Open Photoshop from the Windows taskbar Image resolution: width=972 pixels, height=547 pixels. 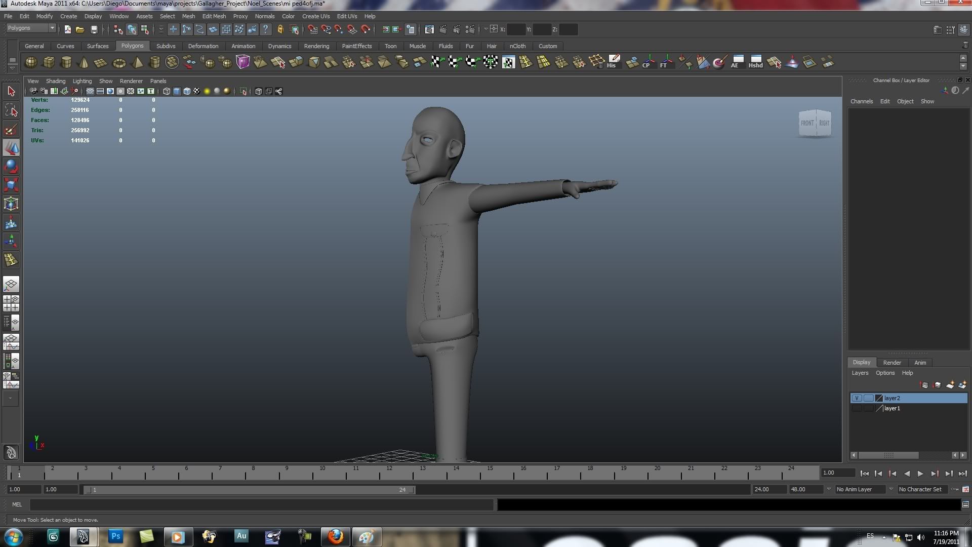click(x=116, y=536)
